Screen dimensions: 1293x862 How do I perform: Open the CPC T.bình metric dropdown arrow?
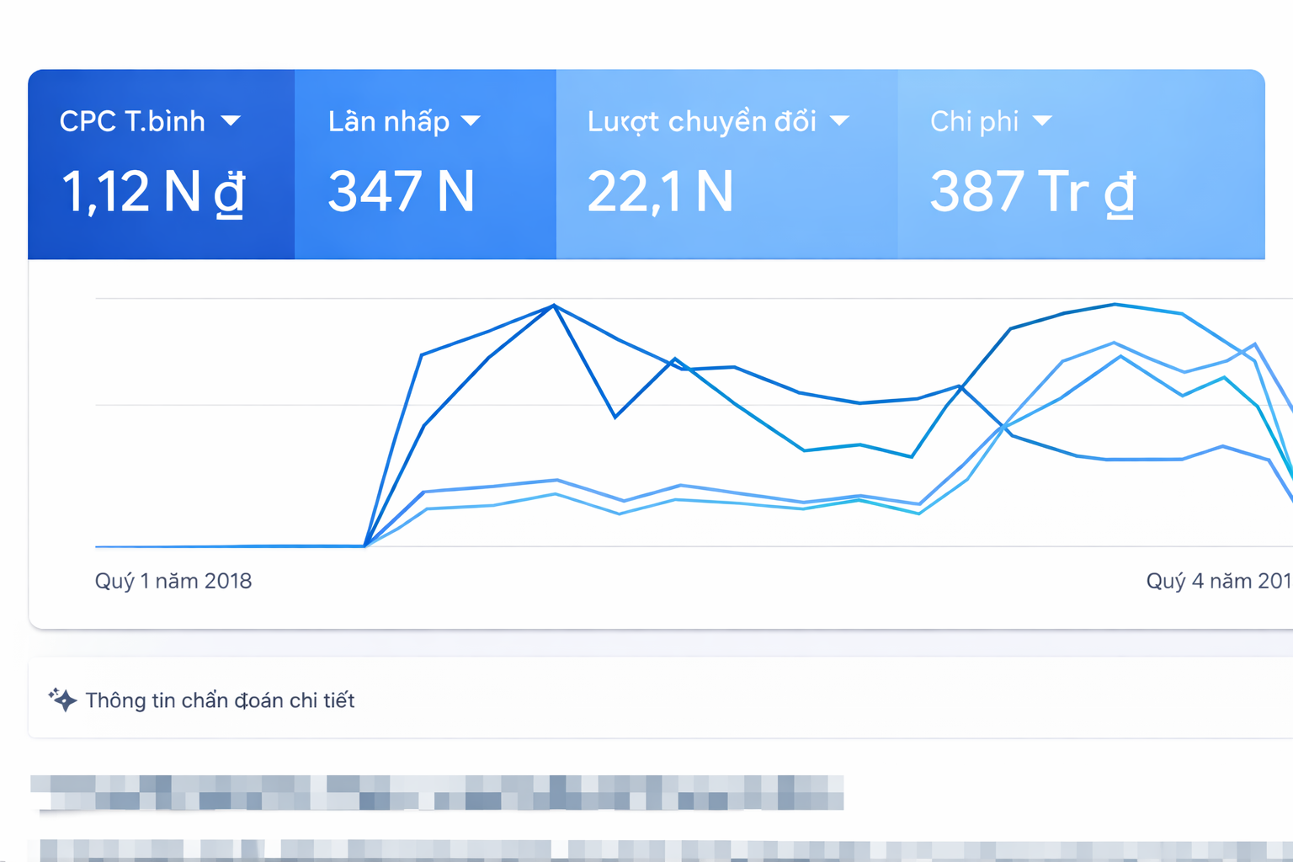(x=231, y=121)
